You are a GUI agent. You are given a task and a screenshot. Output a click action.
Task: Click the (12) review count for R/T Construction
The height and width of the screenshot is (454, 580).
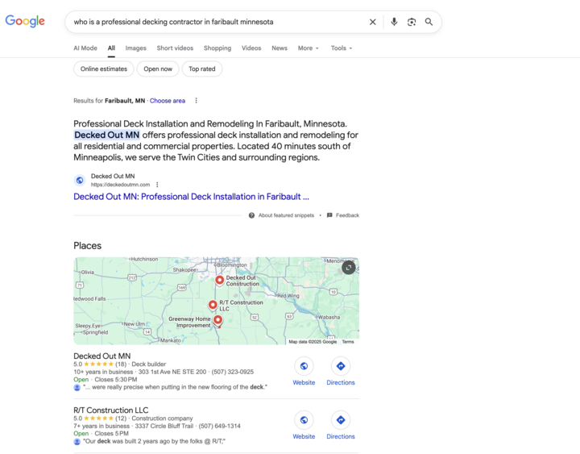click(121, 418)
